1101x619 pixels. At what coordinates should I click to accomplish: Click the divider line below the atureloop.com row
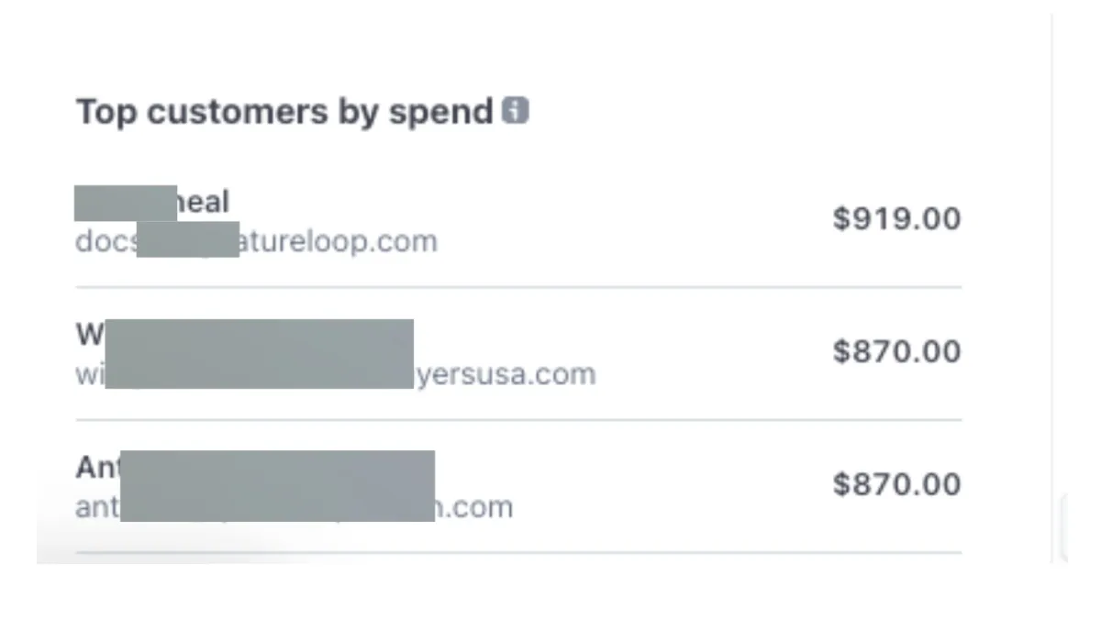(518, 287)
